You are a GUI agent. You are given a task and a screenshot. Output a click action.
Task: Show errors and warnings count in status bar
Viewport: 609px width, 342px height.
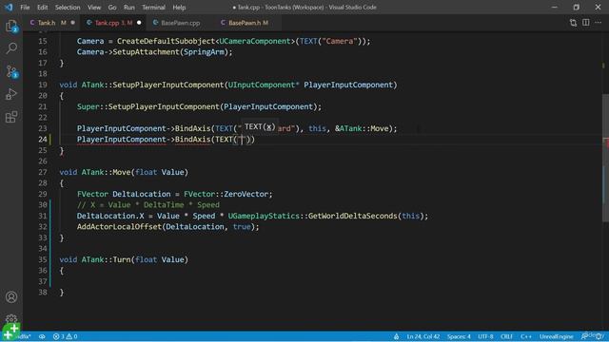point(66,336)
